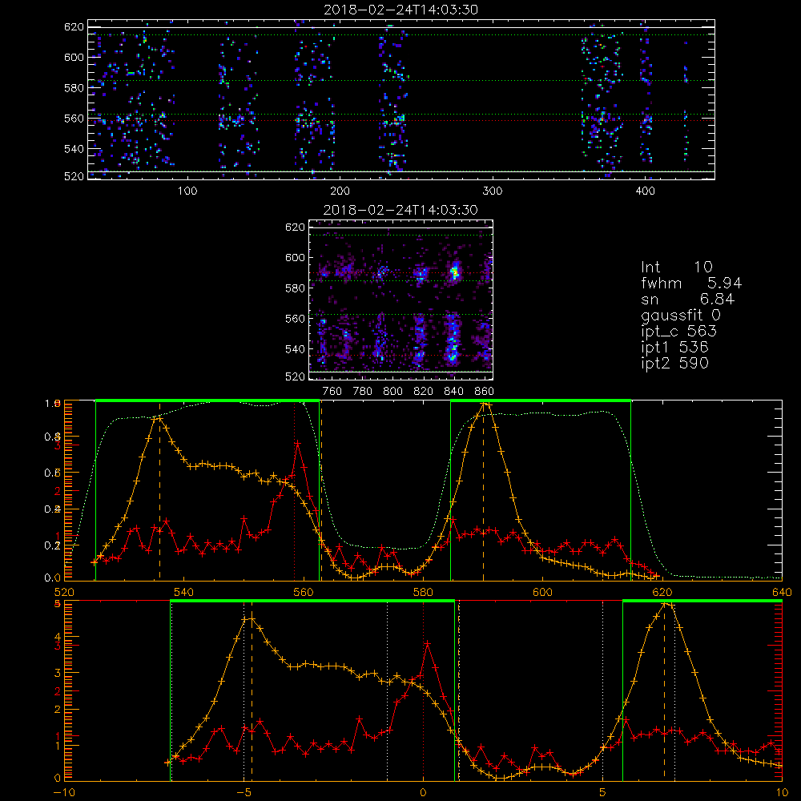Click x-axis label 760 of the small middle image

point(332,392)
